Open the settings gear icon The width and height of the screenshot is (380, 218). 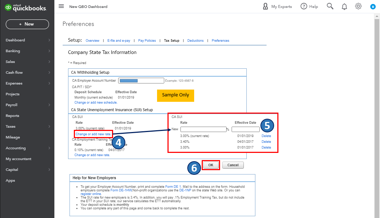(x=358, y=6)
